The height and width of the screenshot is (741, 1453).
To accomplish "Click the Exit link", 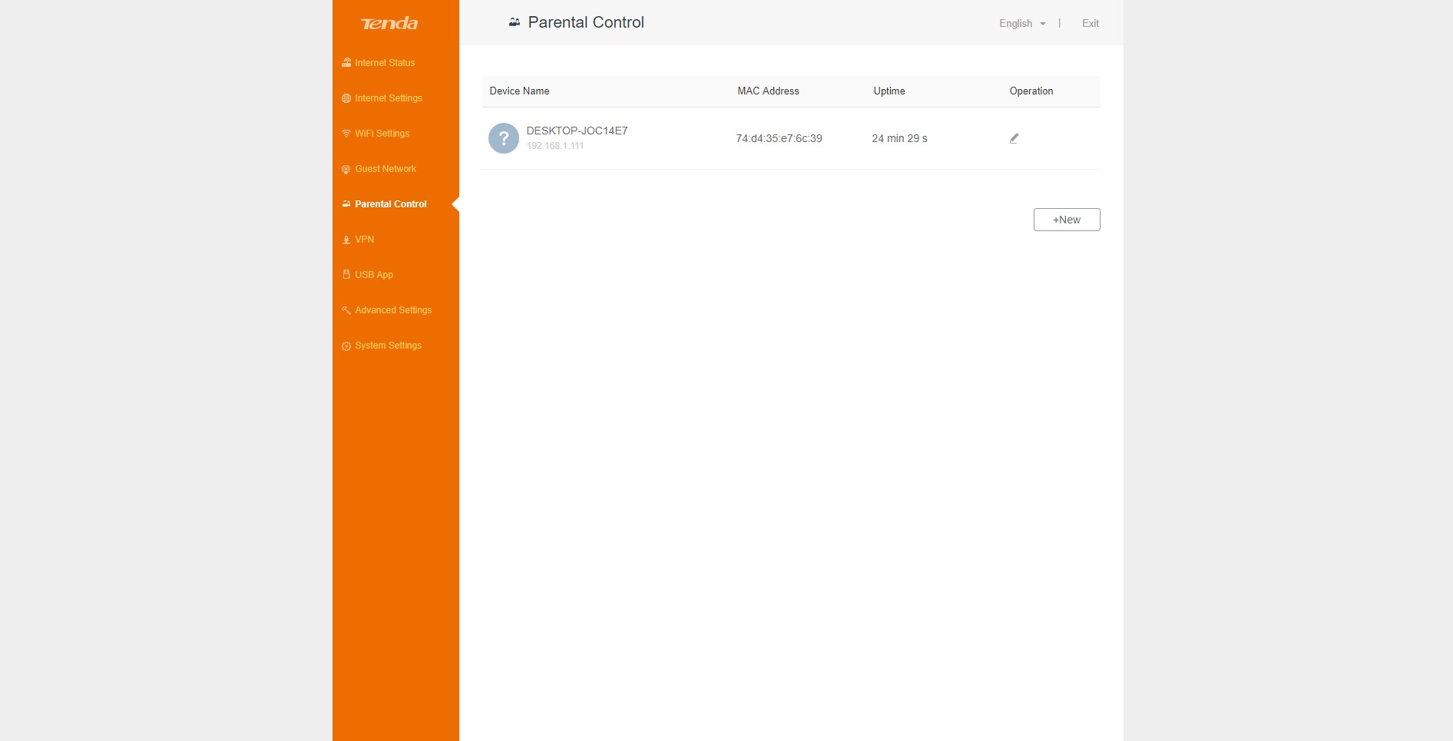I will click(x=1091, y=24).
